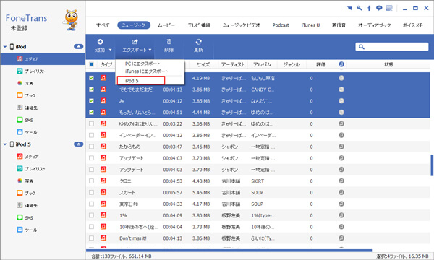Check the スカート song checkbox
The image size is (434, 260).
click(91, 192)
